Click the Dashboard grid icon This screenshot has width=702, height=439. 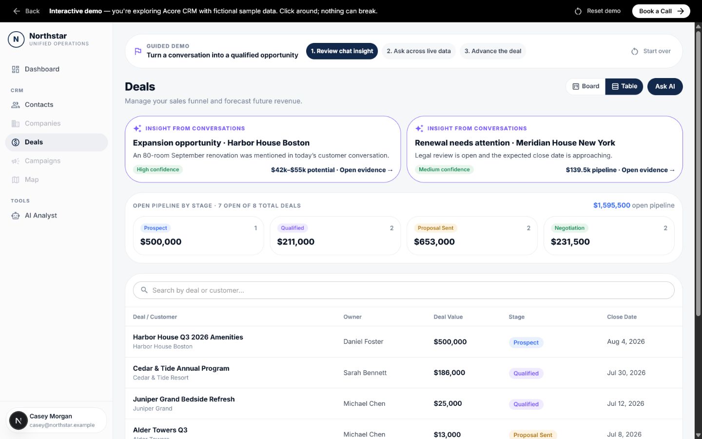(x=16, y=69)
